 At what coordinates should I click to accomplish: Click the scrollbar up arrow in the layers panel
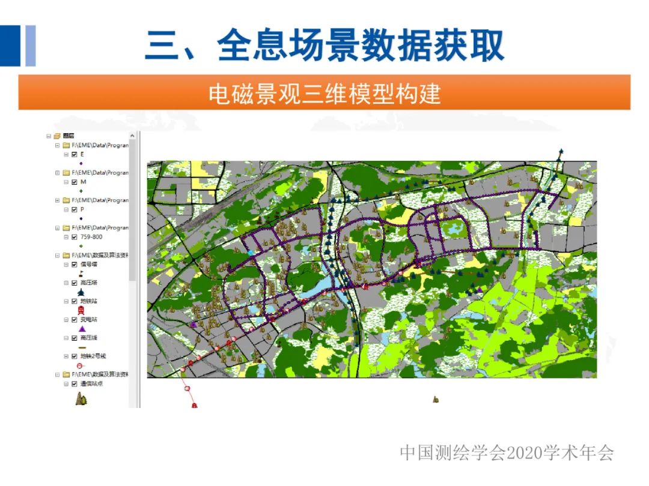(x=132, y=136)
